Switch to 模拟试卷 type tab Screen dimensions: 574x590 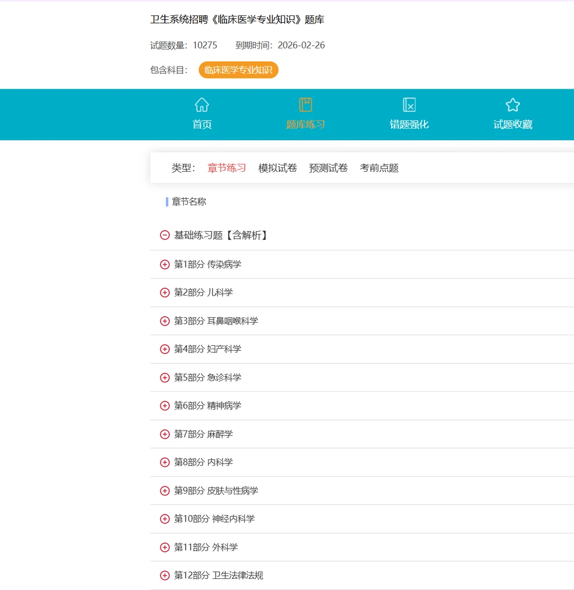pos(277,168)
